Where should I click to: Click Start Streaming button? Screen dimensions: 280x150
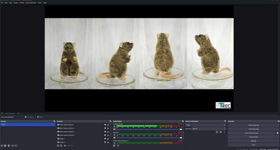click(253, 125)
